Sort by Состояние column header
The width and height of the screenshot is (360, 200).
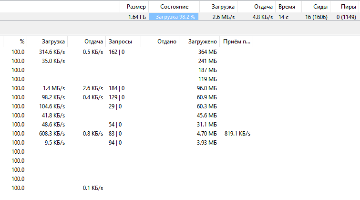point(174,7)
